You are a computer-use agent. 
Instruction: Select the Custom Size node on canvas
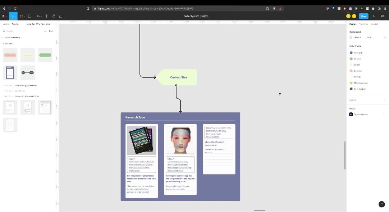pyautogui.click(x=177, y=77)
